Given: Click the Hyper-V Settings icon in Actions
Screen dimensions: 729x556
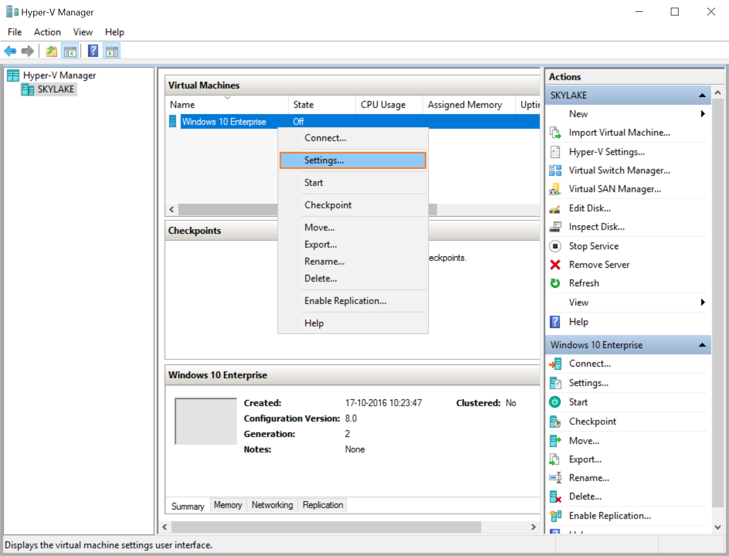Looking at the screenshot, I should coord(556,152).
